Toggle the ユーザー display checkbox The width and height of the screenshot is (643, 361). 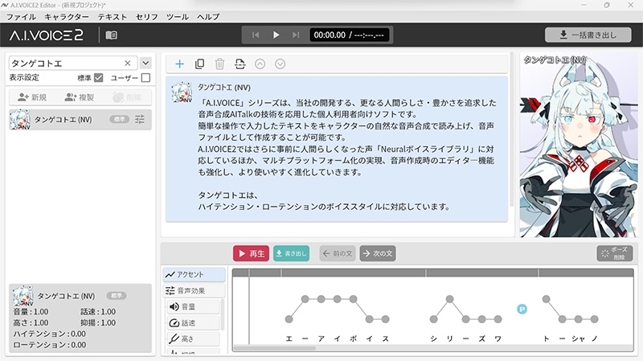point(145,77)
